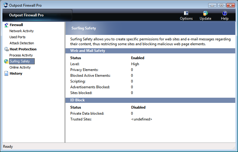Click the Private Data blocked label

pos(87,113)
